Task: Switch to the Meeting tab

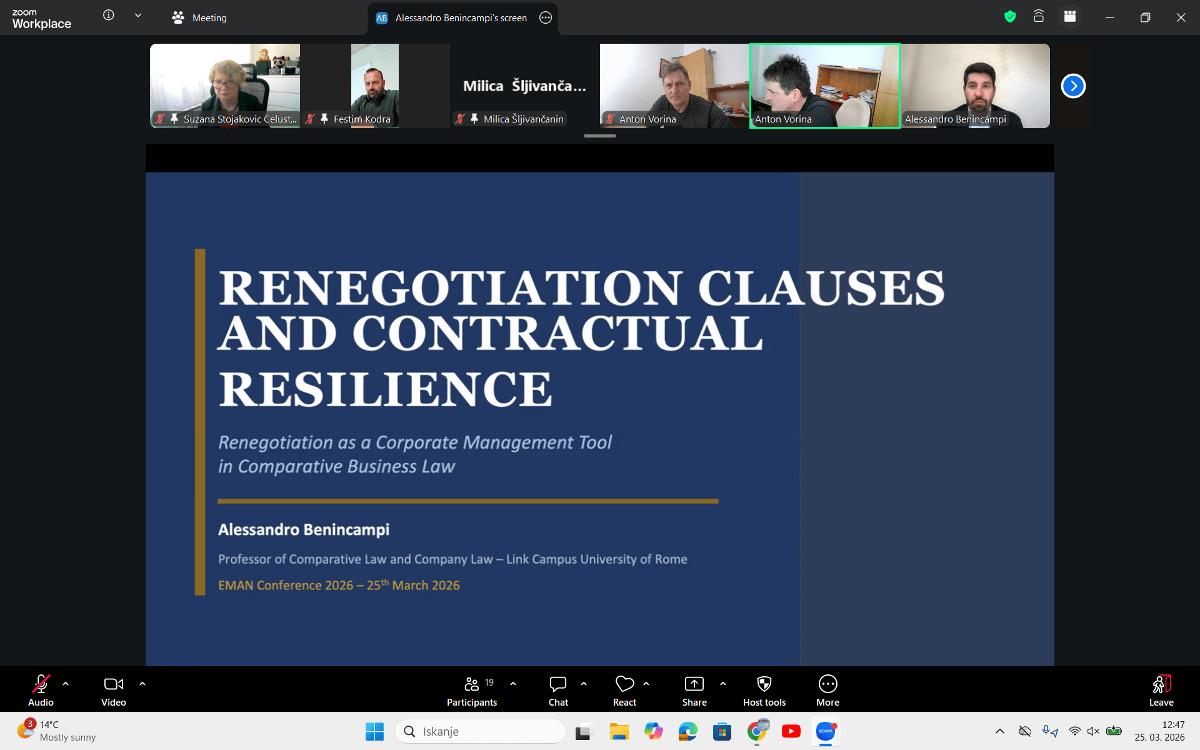Action: (x=199, y=18)
